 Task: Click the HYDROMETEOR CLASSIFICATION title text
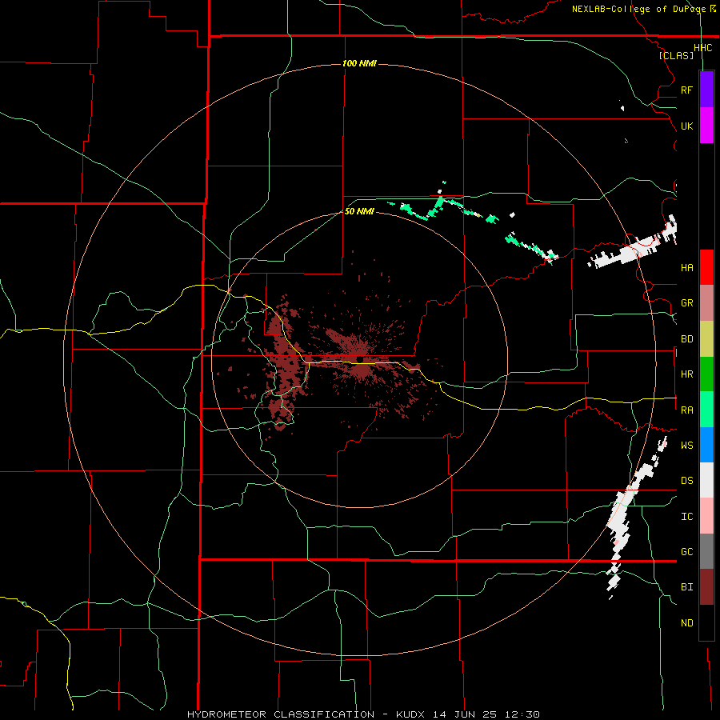(x=281, y=714)
